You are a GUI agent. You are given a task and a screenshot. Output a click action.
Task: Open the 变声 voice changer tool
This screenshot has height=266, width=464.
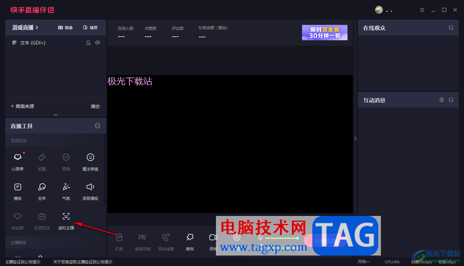tap(42, 191)
